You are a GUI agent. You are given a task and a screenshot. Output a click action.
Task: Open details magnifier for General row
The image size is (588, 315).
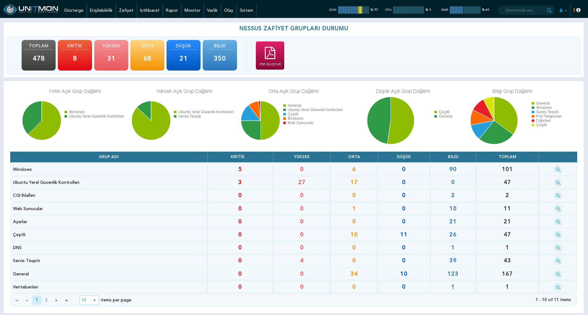pyautogui.click(x=558, y=274)
